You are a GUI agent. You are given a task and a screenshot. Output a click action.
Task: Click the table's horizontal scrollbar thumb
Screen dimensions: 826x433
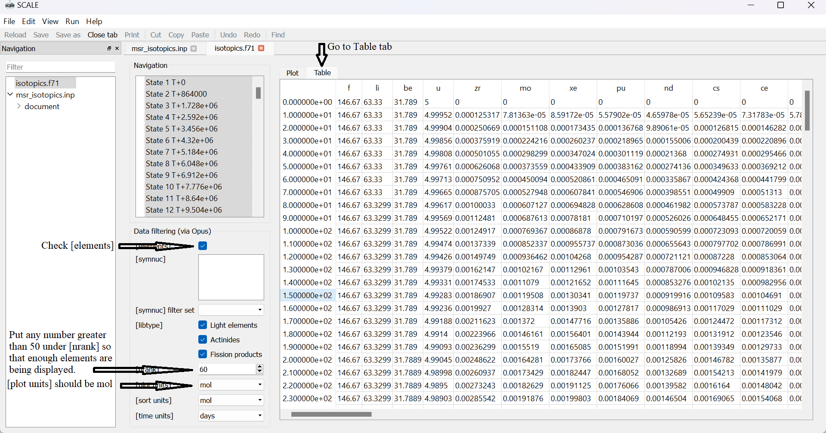[331, 415]
